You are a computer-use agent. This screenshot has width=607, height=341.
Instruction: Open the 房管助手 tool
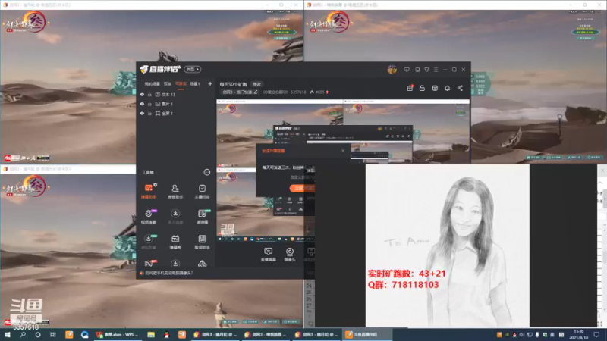click(x=175, y=191)
